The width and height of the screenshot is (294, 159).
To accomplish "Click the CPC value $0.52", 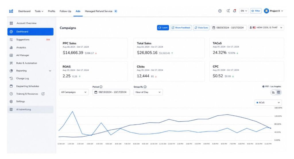I will tap(218, 76).
